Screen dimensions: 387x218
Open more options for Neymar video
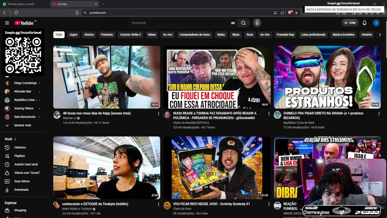point(158,114)
